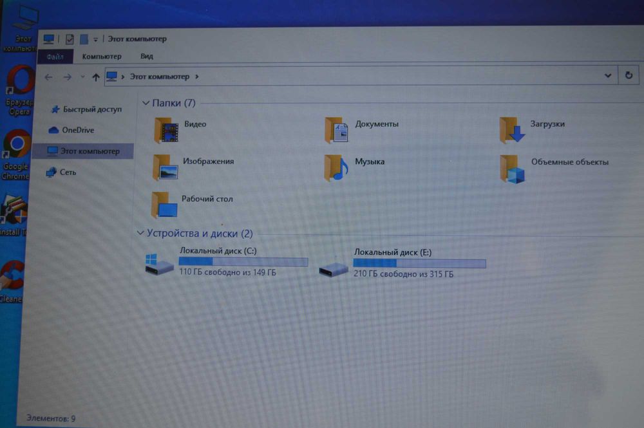The image size is (644, 428).
Task: Select Этот компьютер in navigation pane
Action: click(83, 151)
